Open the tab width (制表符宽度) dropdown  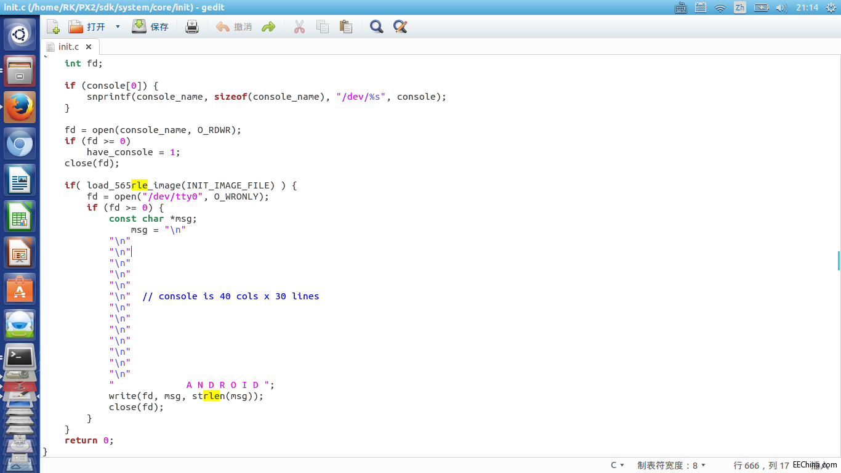pos(671,465)
